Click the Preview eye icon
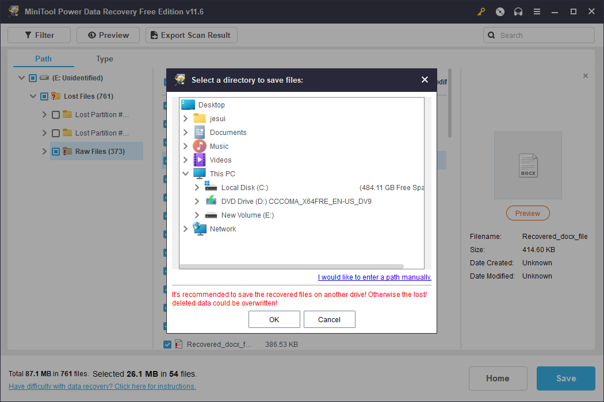This screenshot has height=402, width=604. point(92,35)
